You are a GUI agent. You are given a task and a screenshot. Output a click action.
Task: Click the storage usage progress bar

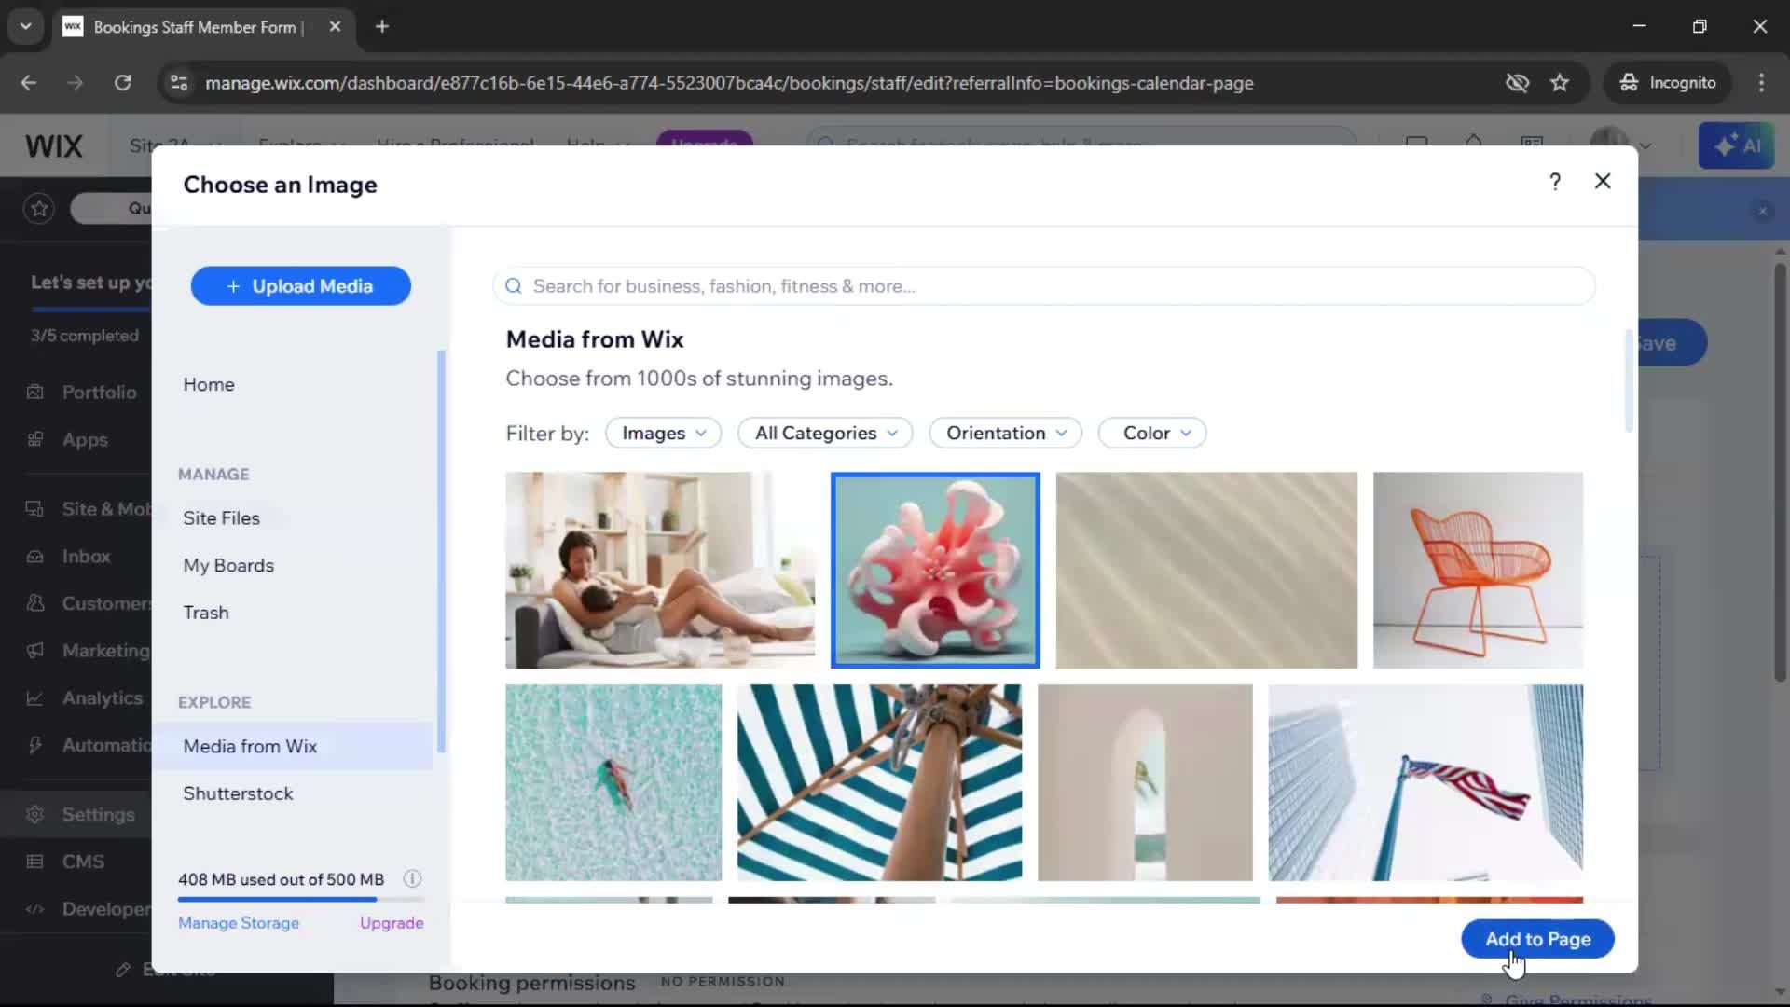pos(301,900)
